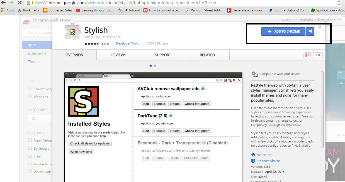This screenshot has width=345, height=182.
Task: Open the All categories dropdown
Action: click(40, 118)
